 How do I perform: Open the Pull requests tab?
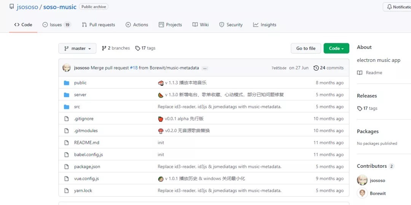coord(99,25)
